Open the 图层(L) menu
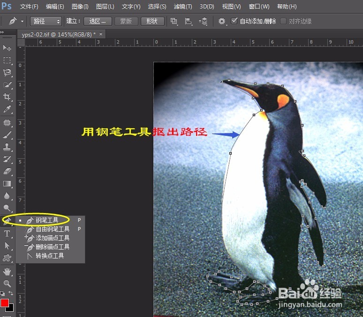This screenshot has height=317, width=363. click(105, 7)
